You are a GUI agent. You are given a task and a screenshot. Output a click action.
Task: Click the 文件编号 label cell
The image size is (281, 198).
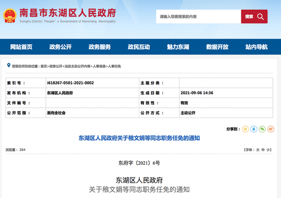26,103
